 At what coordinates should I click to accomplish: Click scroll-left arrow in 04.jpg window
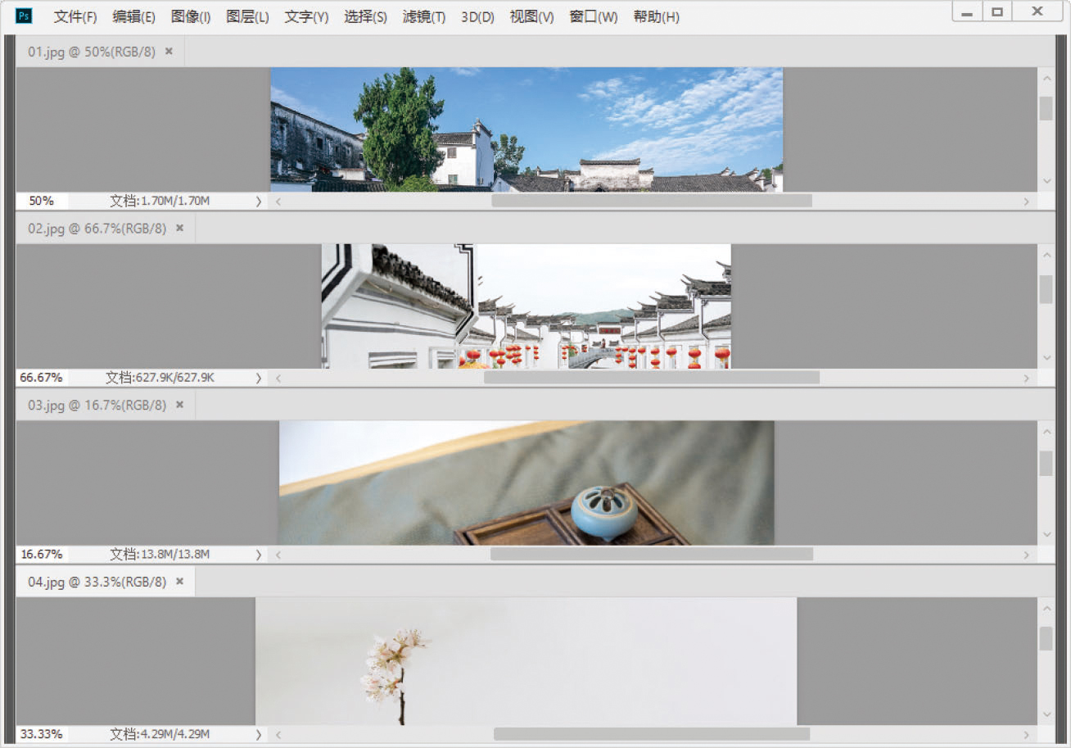click(x=278, y=734)
